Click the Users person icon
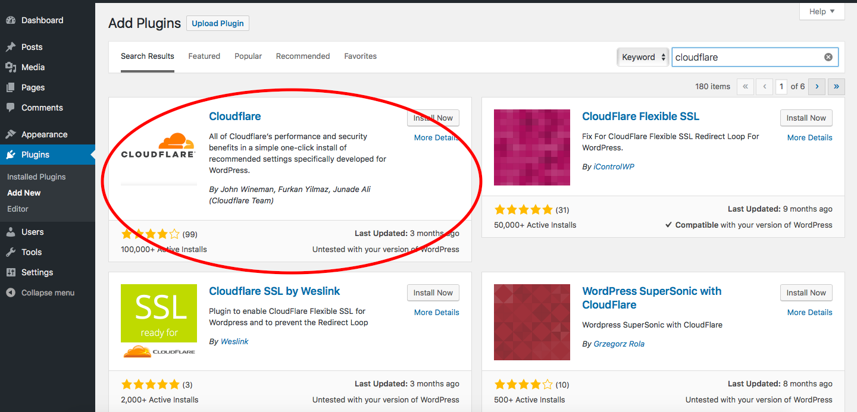Viewport: 857px width, 412px height. [11, 232]
